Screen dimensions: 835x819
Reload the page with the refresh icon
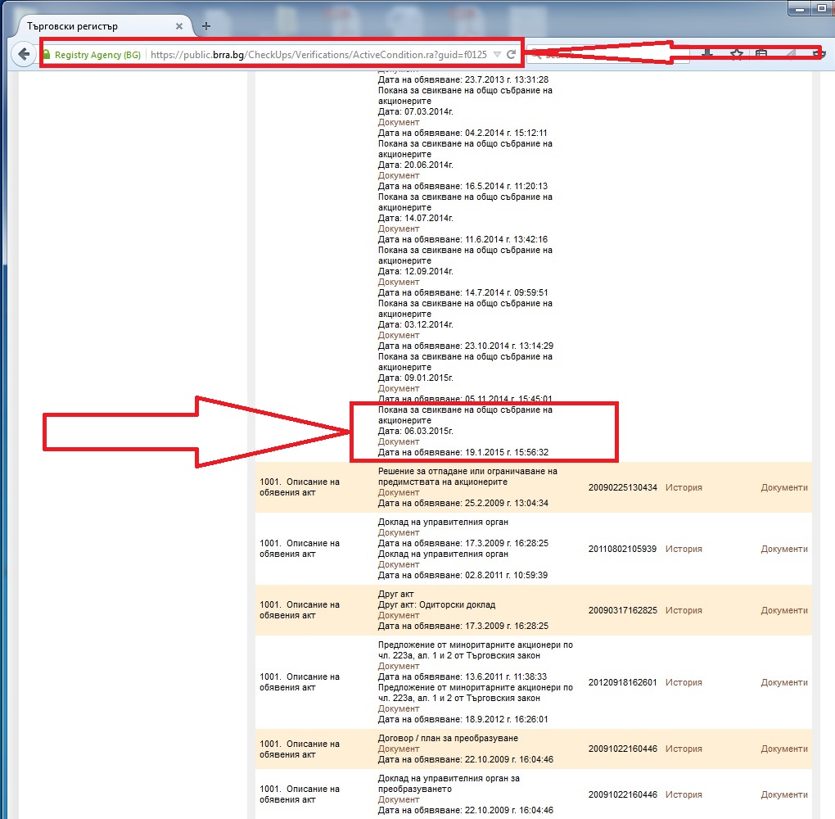(x=511, y=55)
